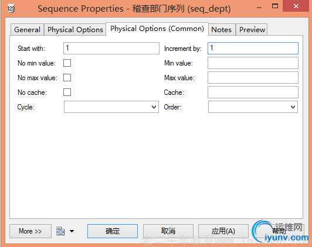Screen dimensions: 312x247
Task: Click the properties menu icon beside More
Action: (60, 231)
